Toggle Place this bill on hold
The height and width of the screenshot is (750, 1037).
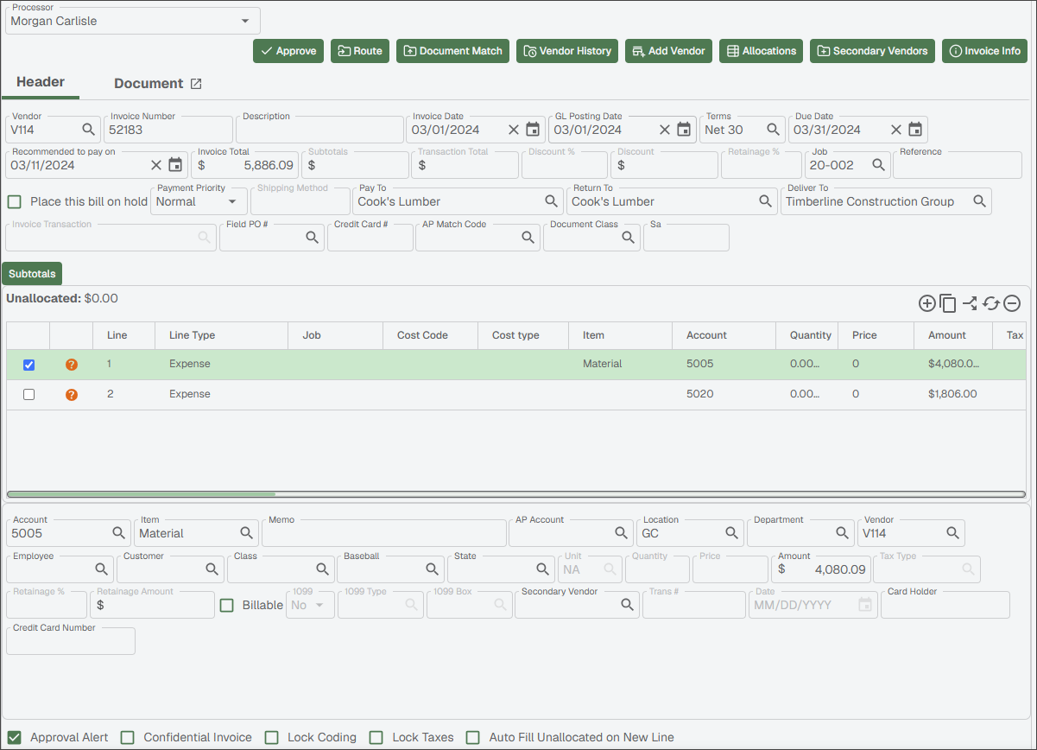pyautogui.click(x=14, y=201)
